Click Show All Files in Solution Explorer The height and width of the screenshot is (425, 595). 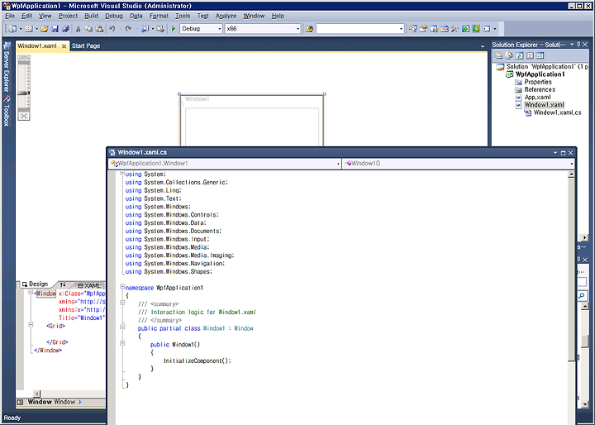(509, 56)
